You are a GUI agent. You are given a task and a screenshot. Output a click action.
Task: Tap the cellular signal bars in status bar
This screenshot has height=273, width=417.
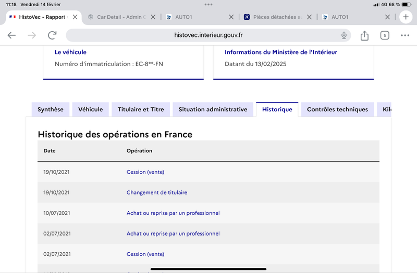376,5
